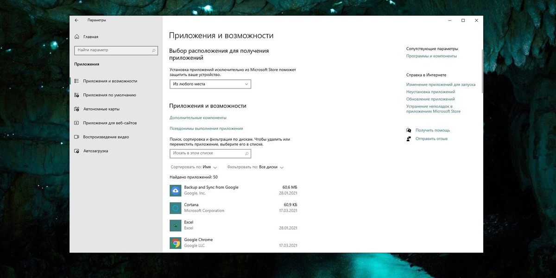Click the Найдено приложений: 50 count
Screen dimensions: 556x278
click(x=194, y=177)
